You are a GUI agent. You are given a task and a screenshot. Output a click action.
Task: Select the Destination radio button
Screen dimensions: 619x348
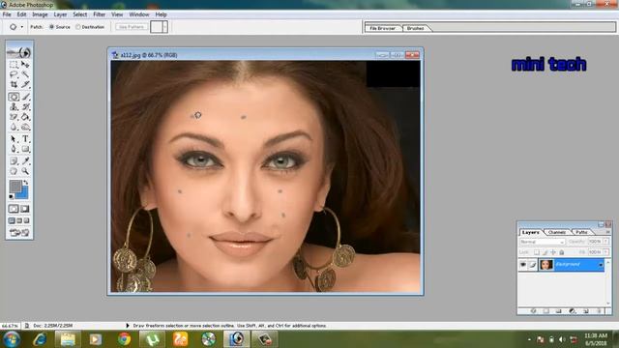77,27
